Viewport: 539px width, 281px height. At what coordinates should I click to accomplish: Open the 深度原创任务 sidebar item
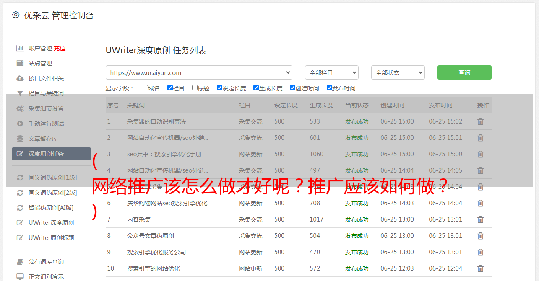pyautogui.click(x=51, y=154)
